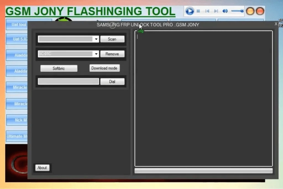Click the progress bar below the log

coord(204,171)
